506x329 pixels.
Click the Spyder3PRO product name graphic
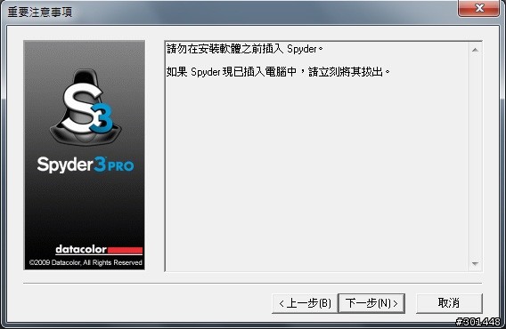pos(86,164)
